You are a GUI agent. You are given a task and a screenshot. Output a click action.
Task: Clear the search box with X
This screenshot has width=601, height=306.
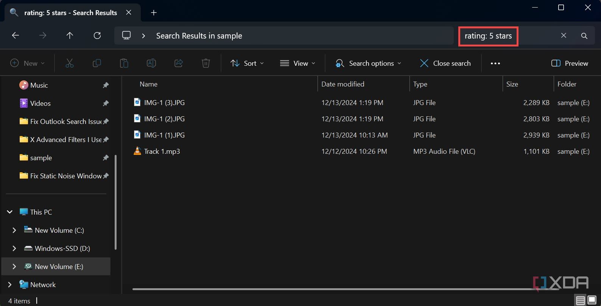564,36
